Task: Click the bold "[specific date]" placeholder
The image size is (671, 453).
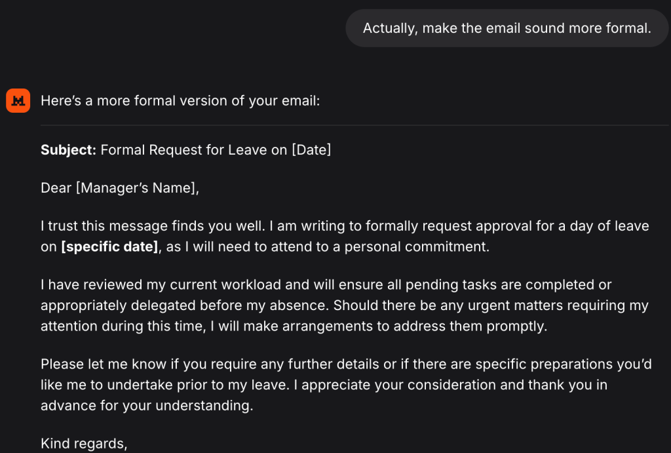Action: click(109, 247)
